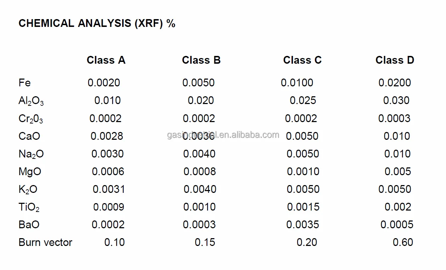Select the K2O row label
Image resolution: width=446 pixels, height=270 pixels.
pyautogui.click(x=28, y=190)
